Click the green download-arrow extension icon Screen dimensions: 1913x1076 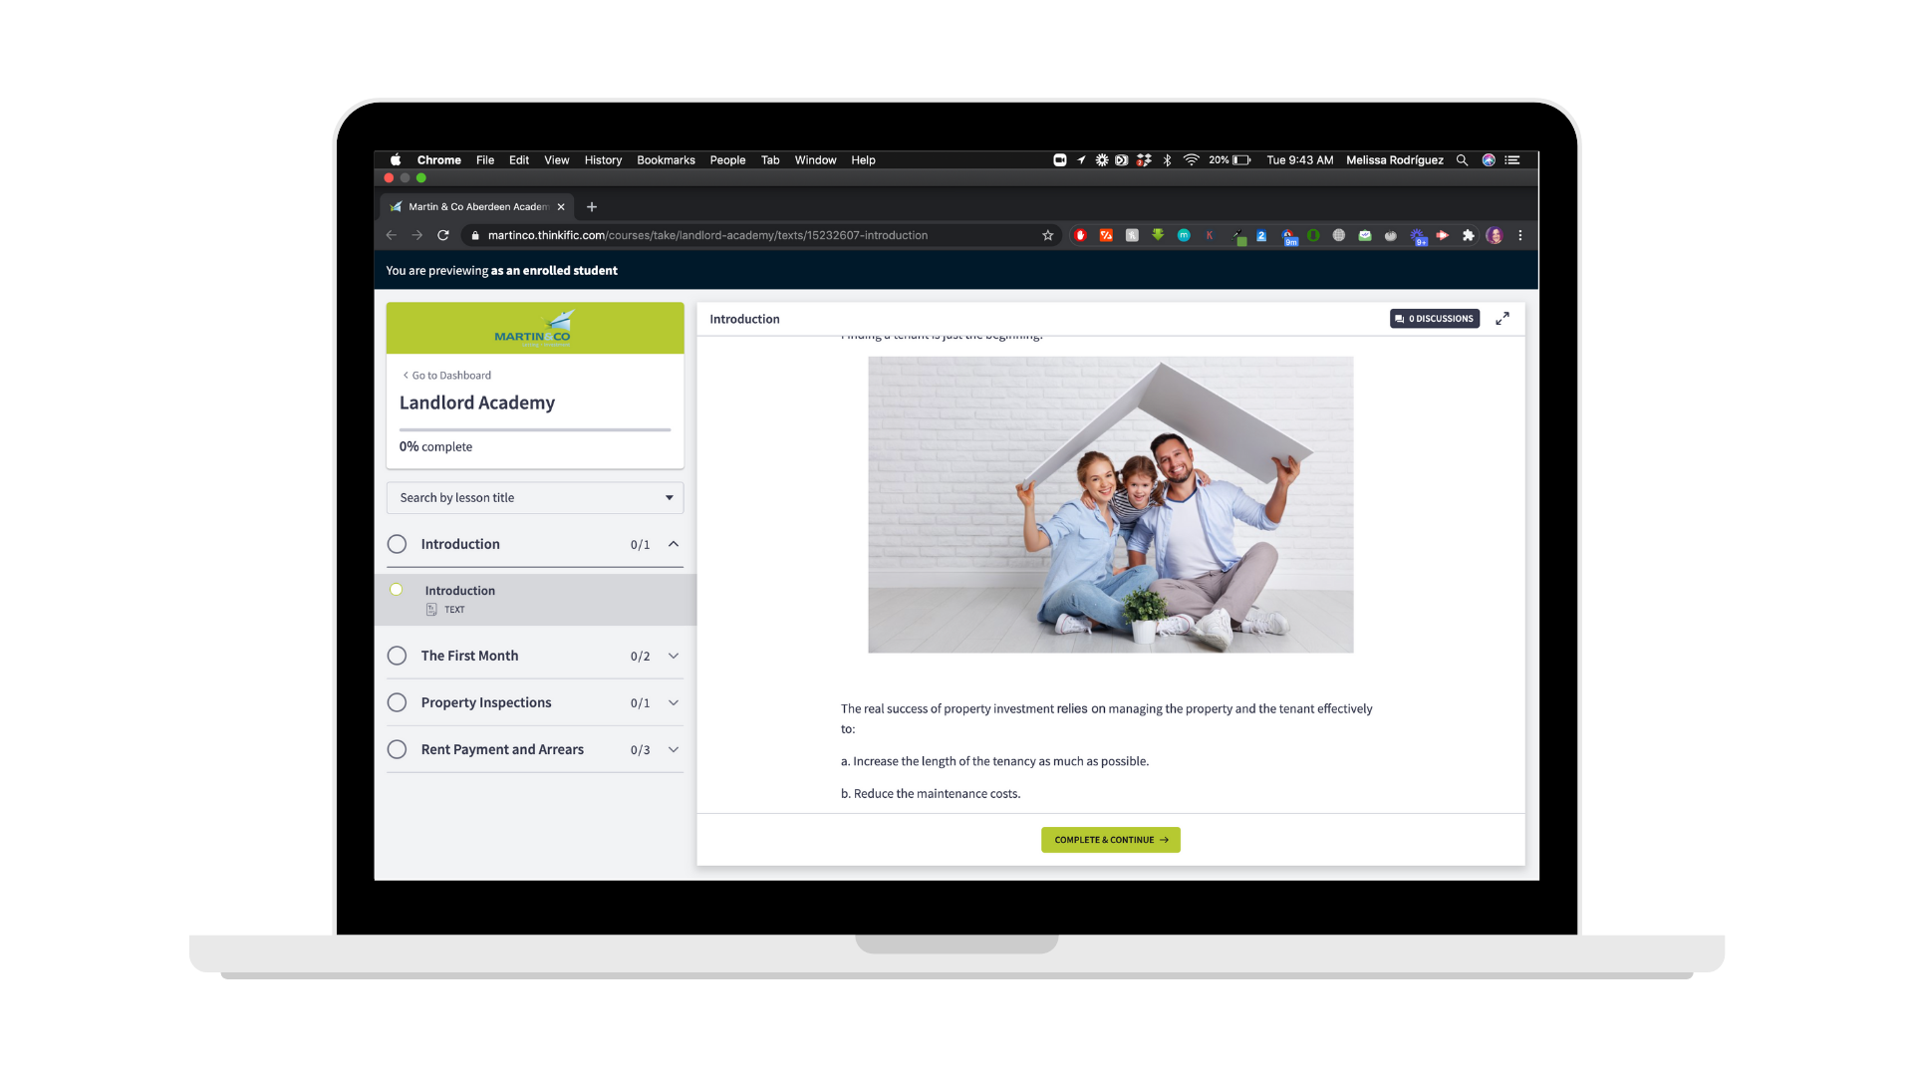point(1158,235)
